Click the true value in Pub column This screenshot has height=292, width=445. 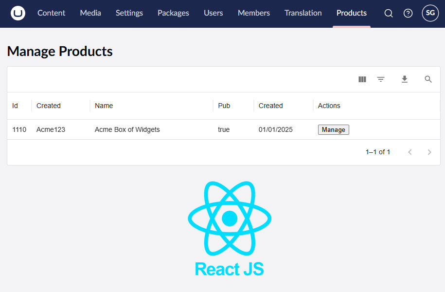(224, 129)
